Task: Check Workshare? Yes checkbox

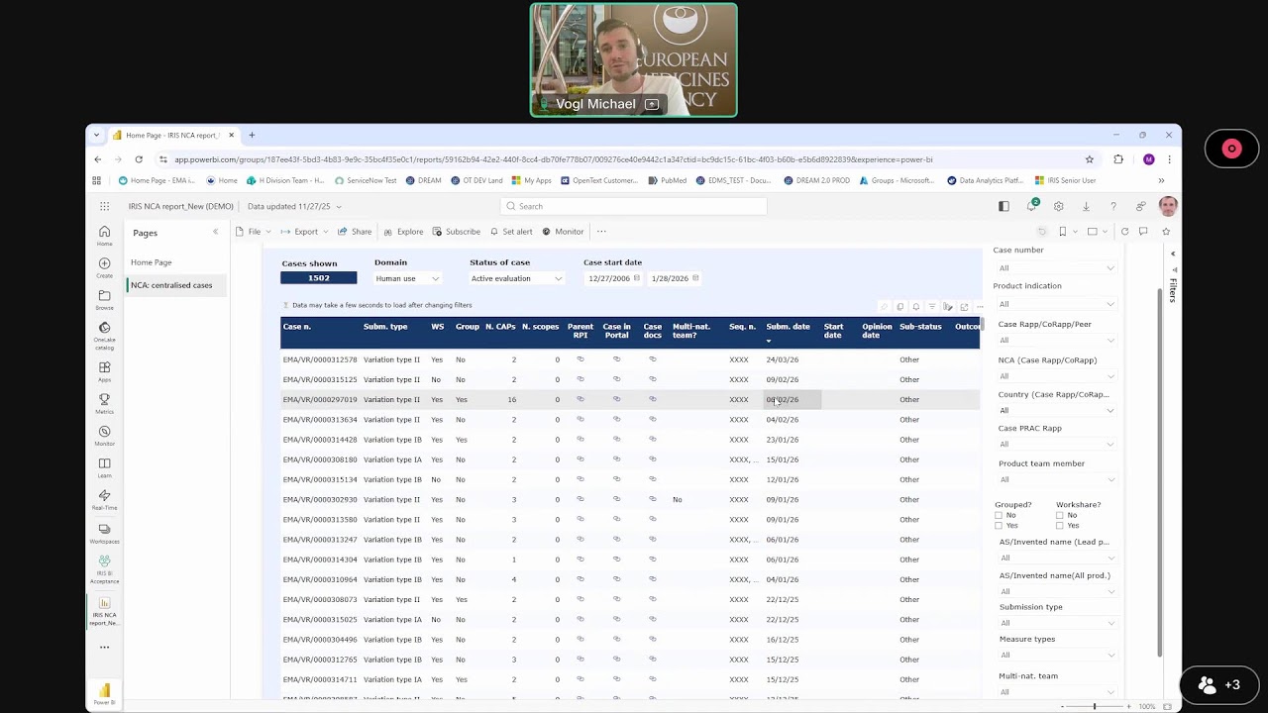Action: pos(1060,526)
